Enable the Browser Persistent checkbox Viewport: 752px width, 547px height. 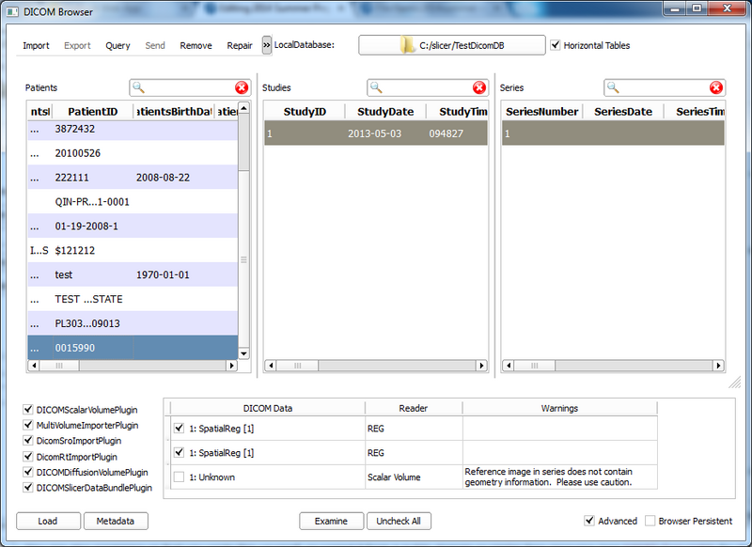[650, 521]
